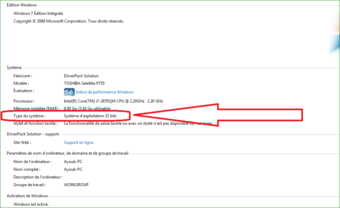The width and height of the screenshot is (340, 208).
Task: Click the Nom complet label
Action: [x=27, y=169]
